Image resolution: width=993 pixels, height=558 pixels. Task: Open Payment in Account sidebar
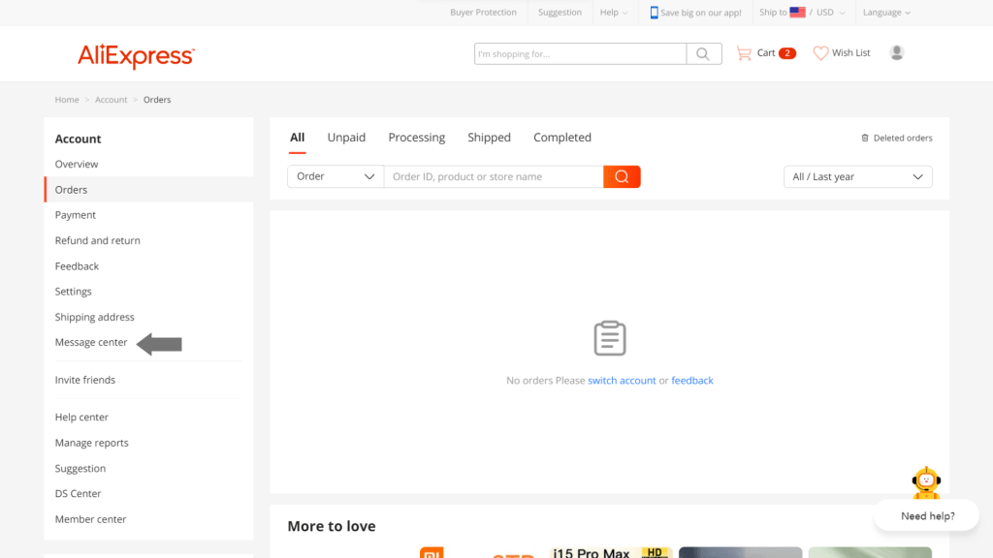coord(76,215)
